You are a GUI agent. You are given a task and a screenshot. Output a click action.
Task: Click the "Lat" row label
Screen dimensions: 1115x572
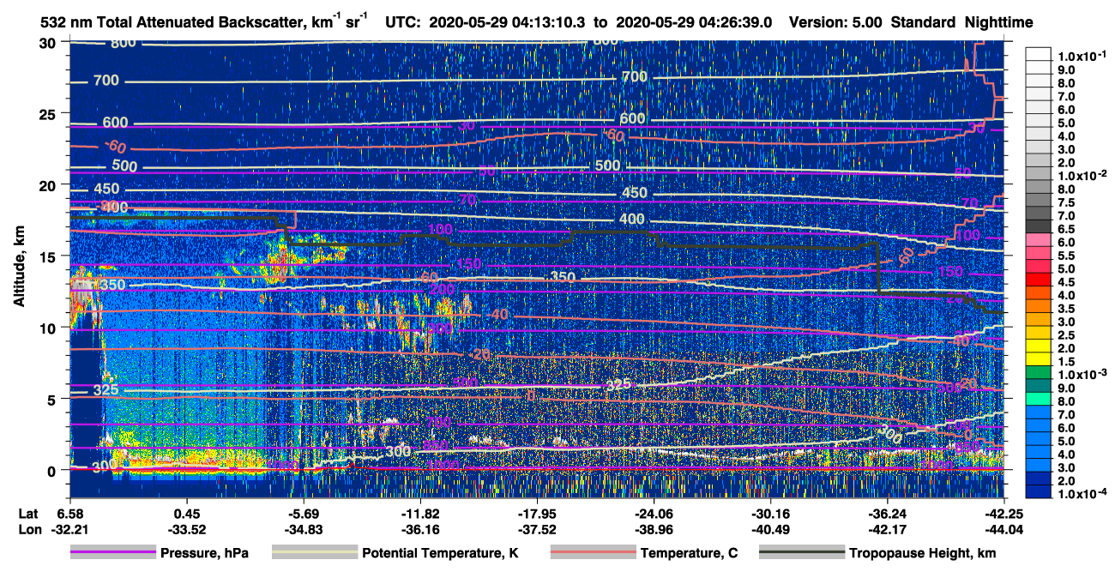pos(27,514)
